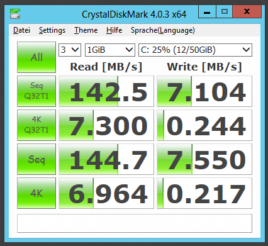Viewport: 268px width, 246px height.
Task: Start the 4K Q32T1 test
Action: point(36,125)
